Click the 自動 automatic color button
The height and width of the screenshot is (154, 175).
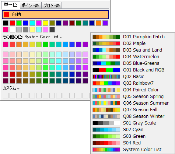[55, 14]
